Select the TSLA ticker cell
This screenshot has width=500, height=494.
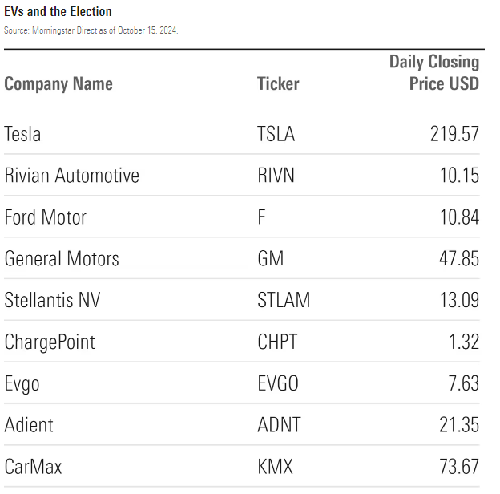coord(276,134)
